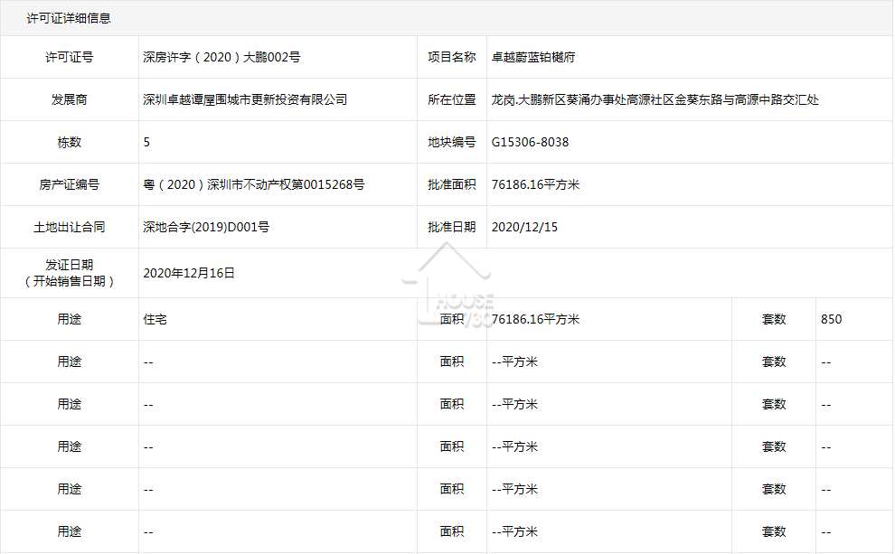Image resolution: width=895 pixels, height=554 pixels.
Task: Select the 许可证号 label cell
Action: point(69,57)
